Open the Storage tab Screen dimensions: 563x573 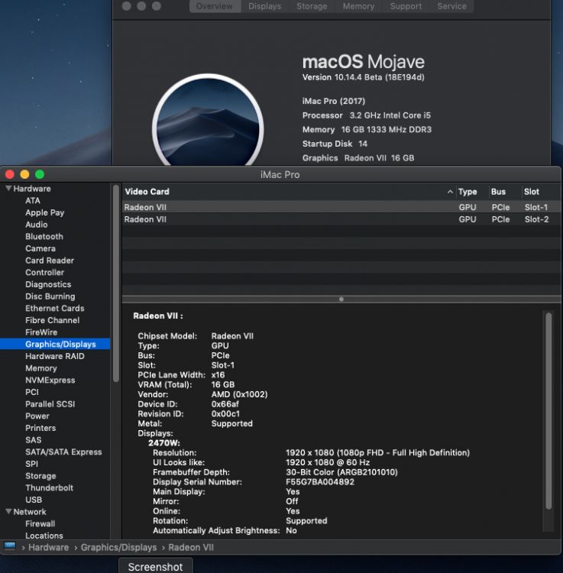312,6
